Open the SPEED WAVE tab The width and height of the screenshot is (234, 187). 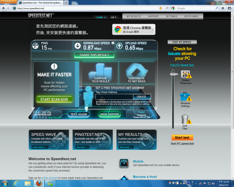point(192,16)
